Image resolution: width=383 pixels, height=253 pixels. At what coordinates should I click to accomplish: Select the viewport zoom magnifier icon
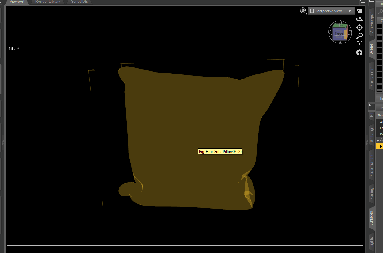click(x=359, y=36)
